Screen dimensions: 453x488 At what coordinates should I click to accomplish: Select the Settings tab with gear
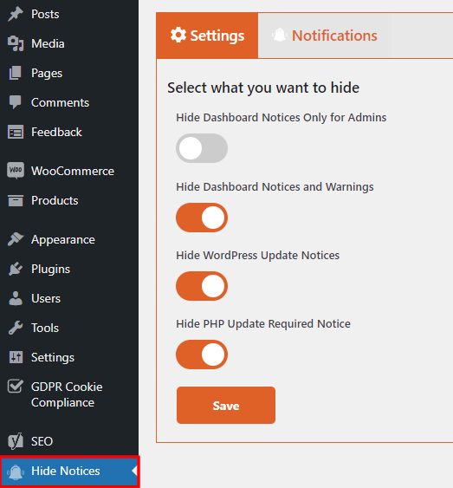[x=207, y=36]
